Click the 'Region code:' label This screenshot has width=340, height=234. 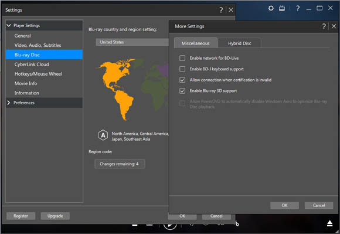tap(100, 152)
